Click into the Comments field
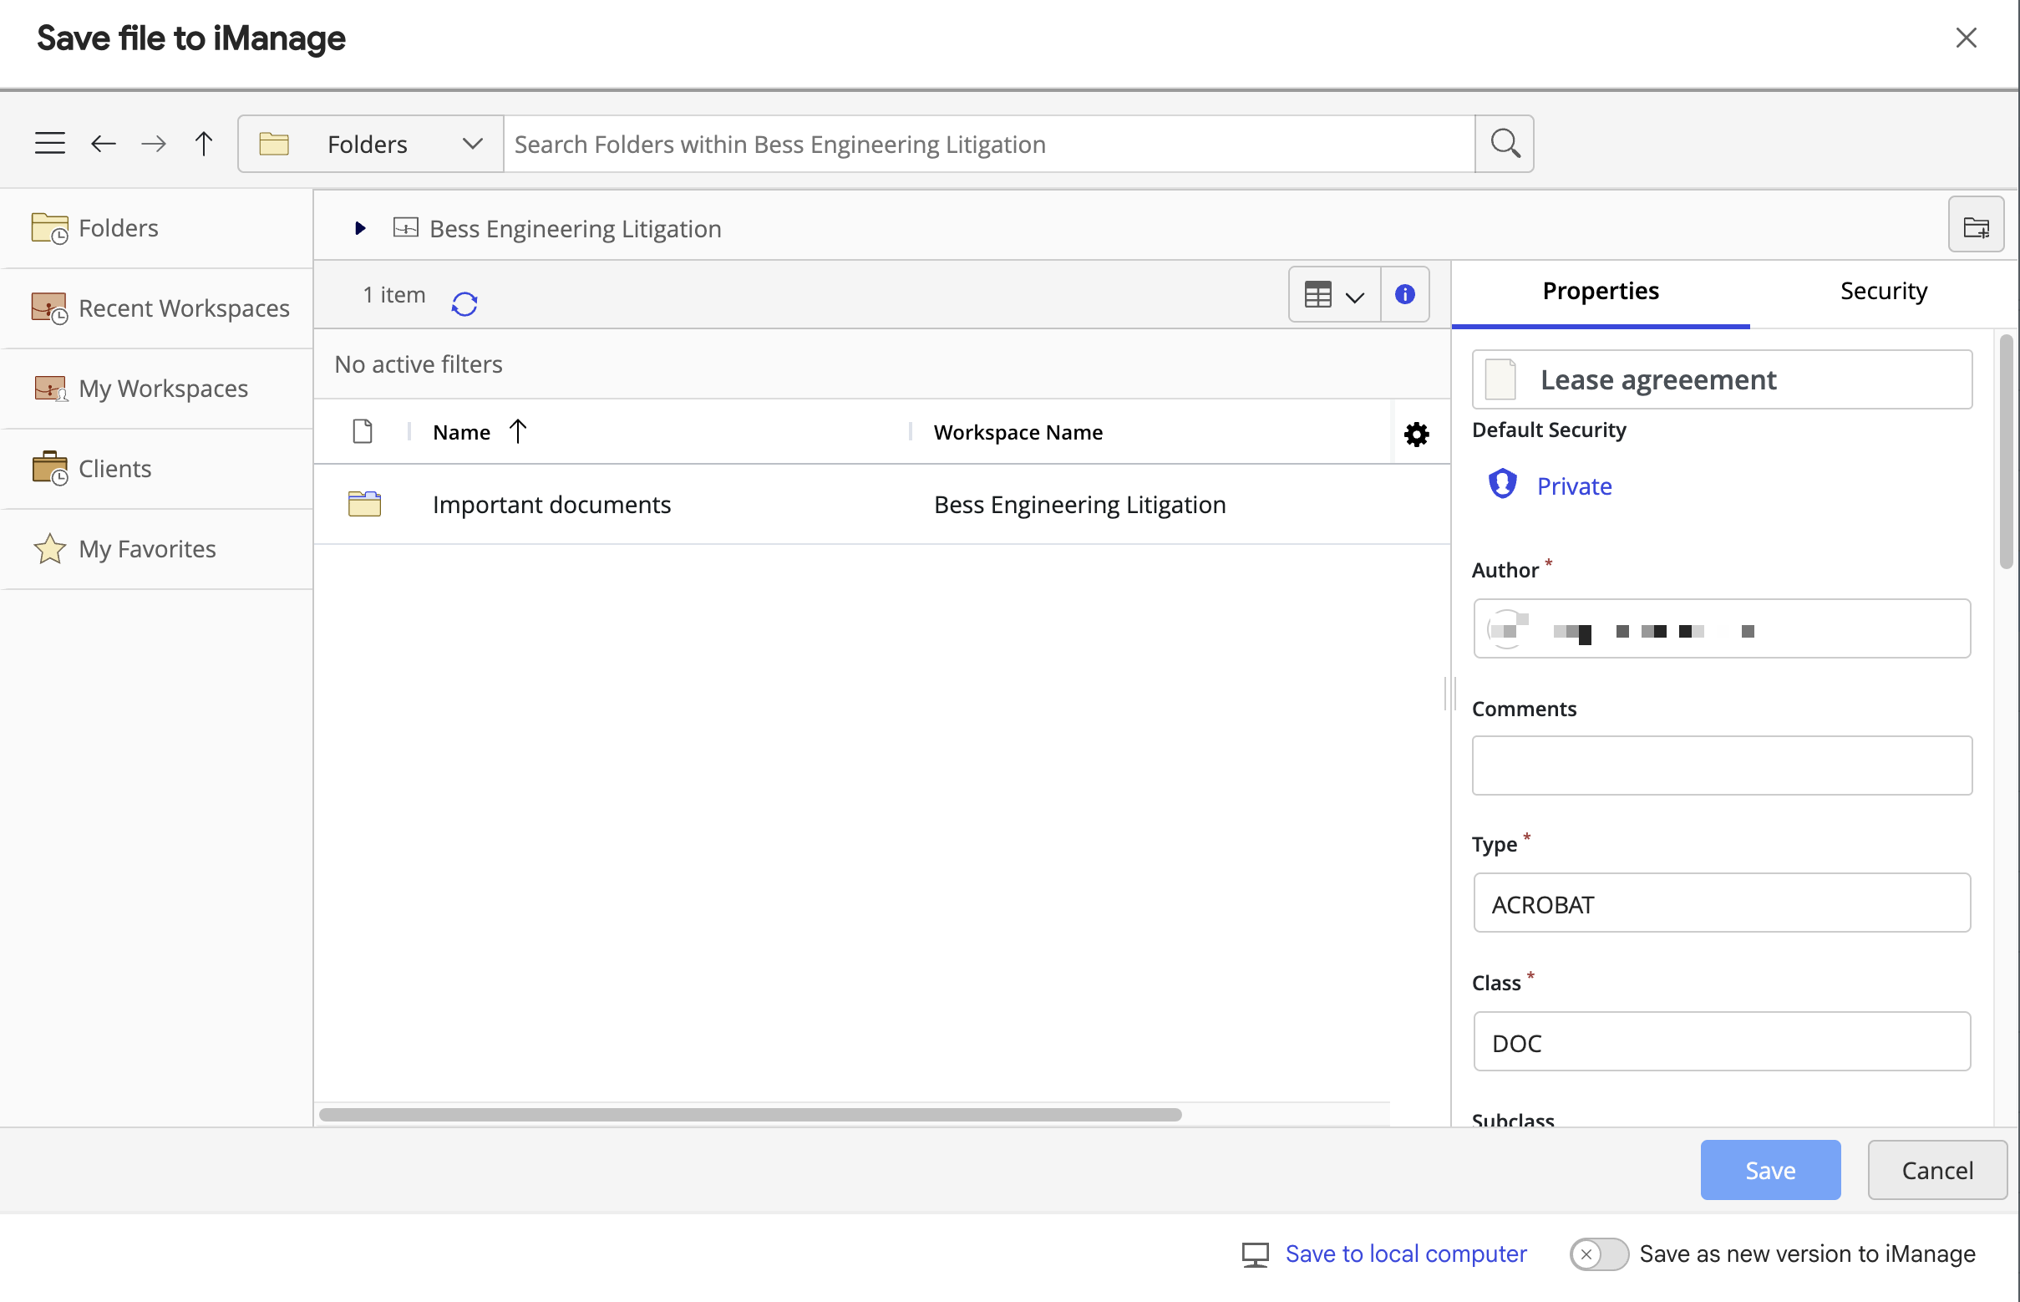The height and width of the screenshot is (1302, 2020). coord(1722,765)
